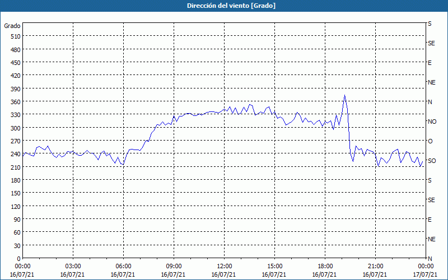Click the "60" left-axis value
This screenshot has height=280, width=448.
(17, 232)
